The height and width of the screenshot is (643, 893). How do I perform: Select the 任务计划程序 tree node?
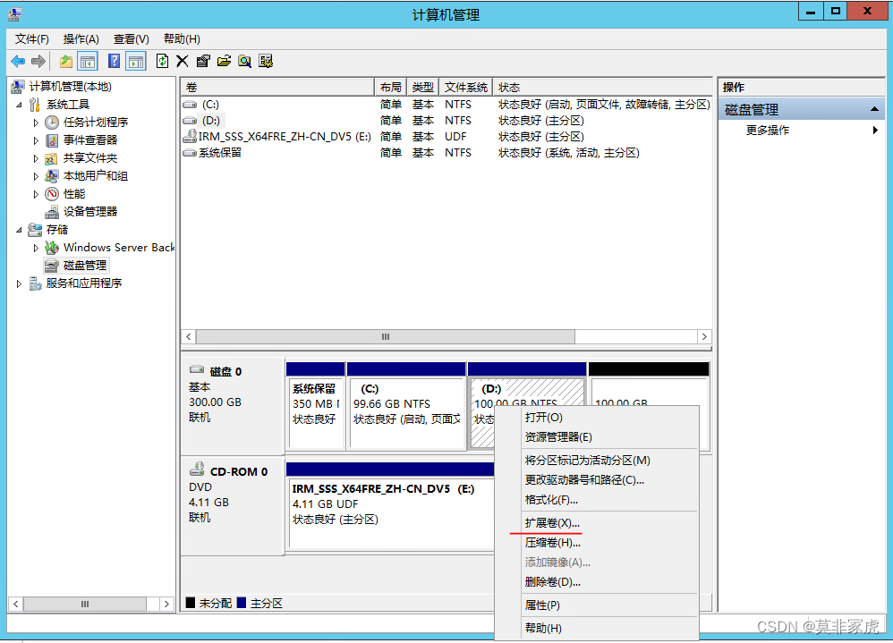click(95, 123)
